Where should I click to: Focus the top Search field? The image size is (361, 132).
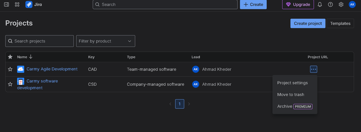pos(165,4)
